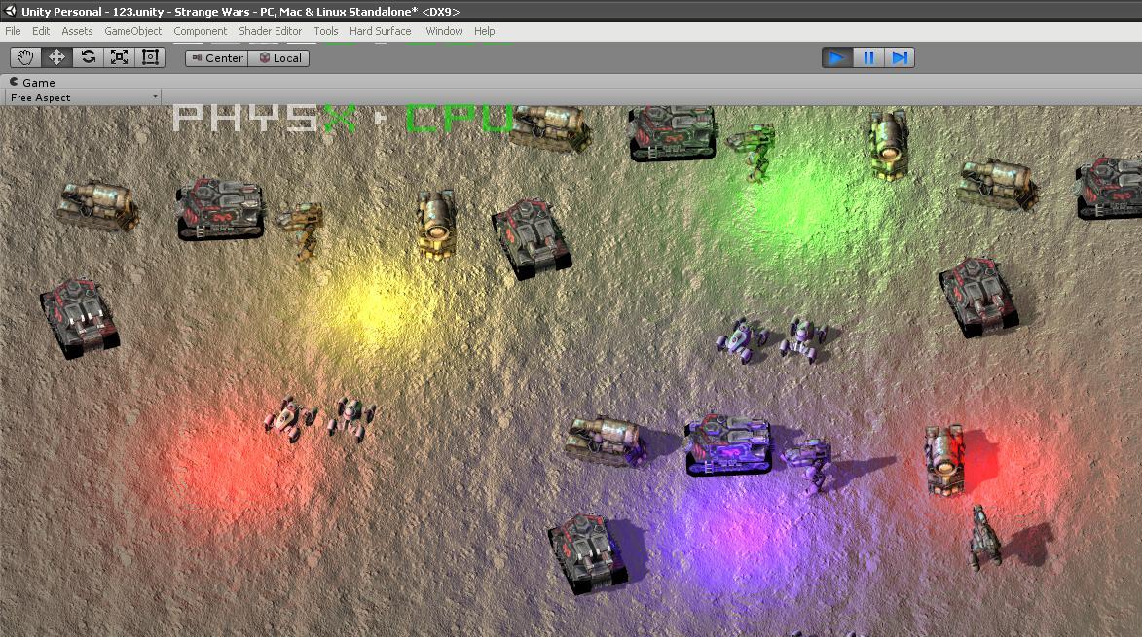The width and height of the screenshot is (1142, 637).
Task: Open the Edit menu
Action: point(41,31)
